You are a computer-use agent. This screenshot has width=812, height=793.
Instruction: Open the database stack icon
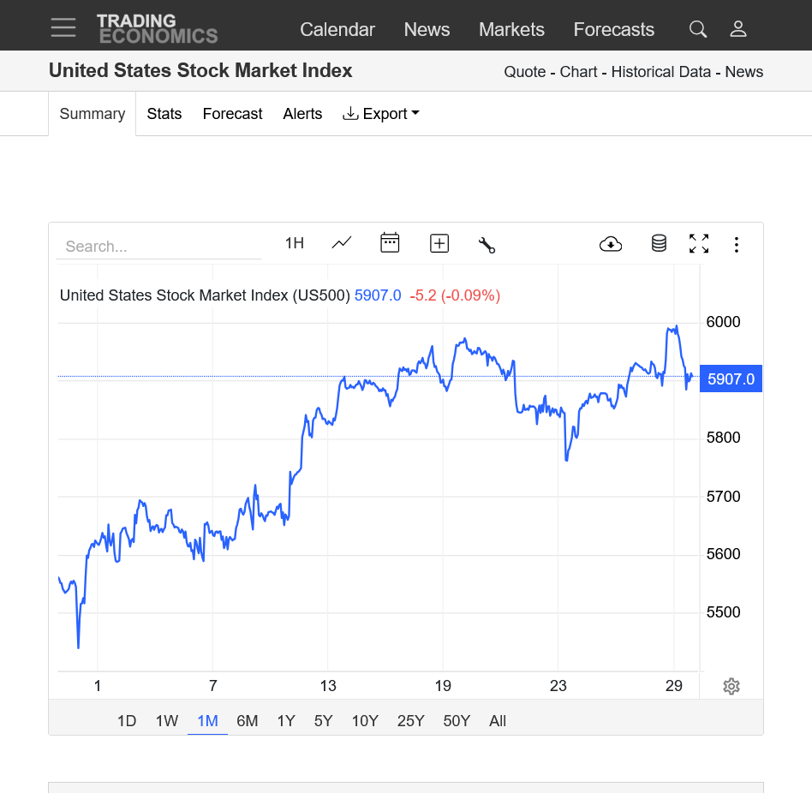point(659,243)
